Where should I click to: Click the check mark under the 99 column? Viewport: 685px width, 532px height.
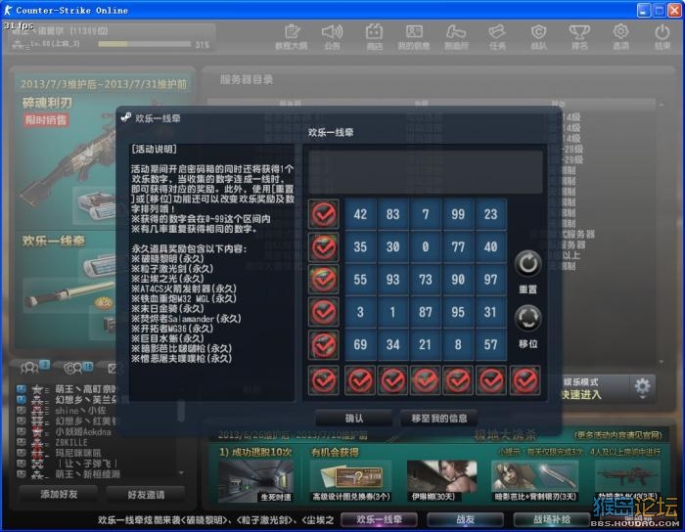[458, 380]
